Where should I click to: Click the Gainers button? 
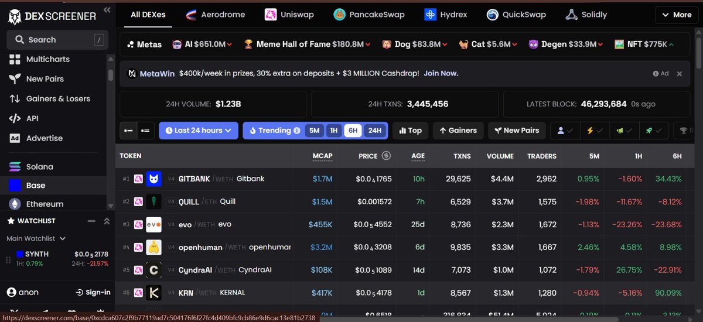click(x=458, y=131)
